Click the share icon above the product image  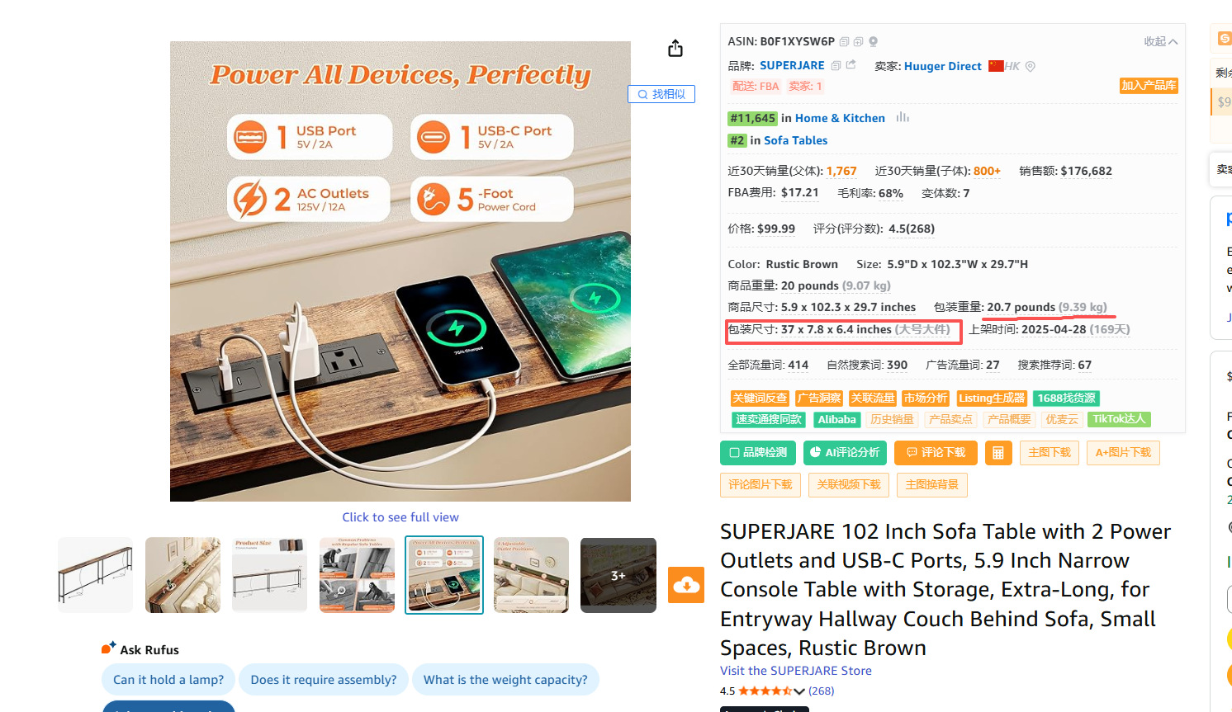click(675, 49)
